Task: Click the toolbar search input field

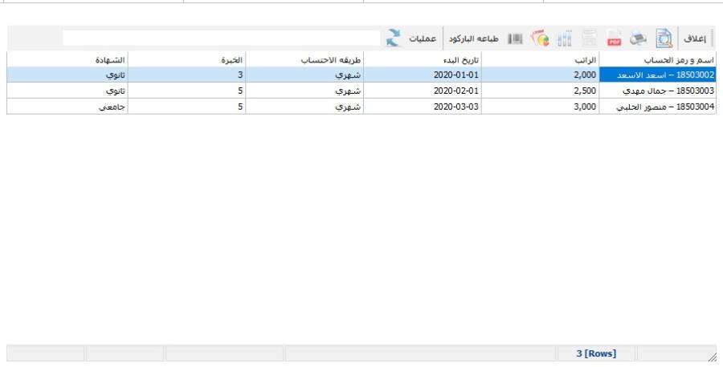Action: 222,38
